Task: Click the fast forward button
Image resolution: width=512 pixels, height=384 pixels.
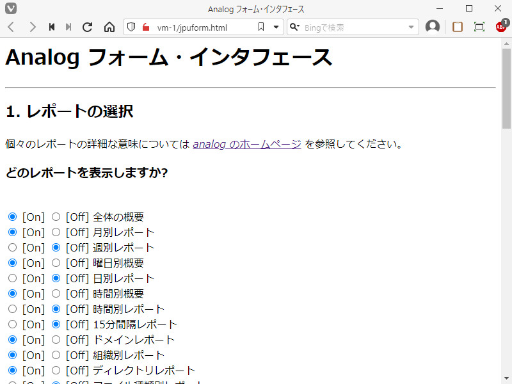Action: point(68,27)
